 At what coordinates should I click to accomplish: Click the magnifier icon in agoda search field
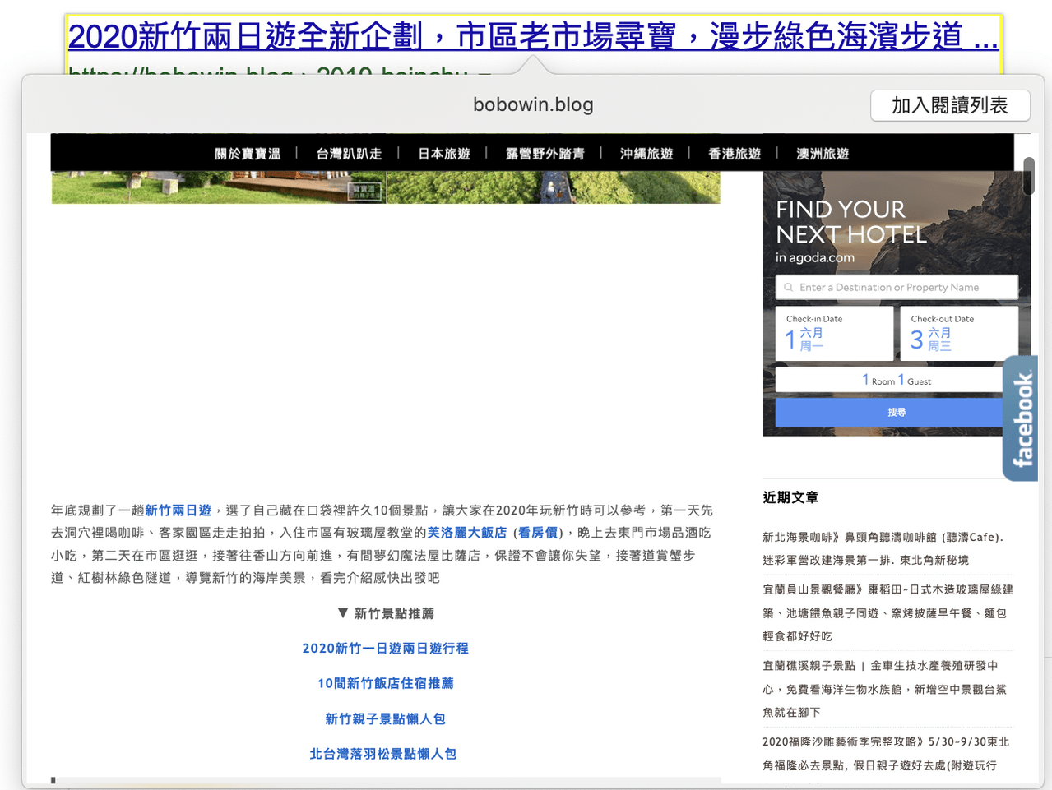(788, 288)
